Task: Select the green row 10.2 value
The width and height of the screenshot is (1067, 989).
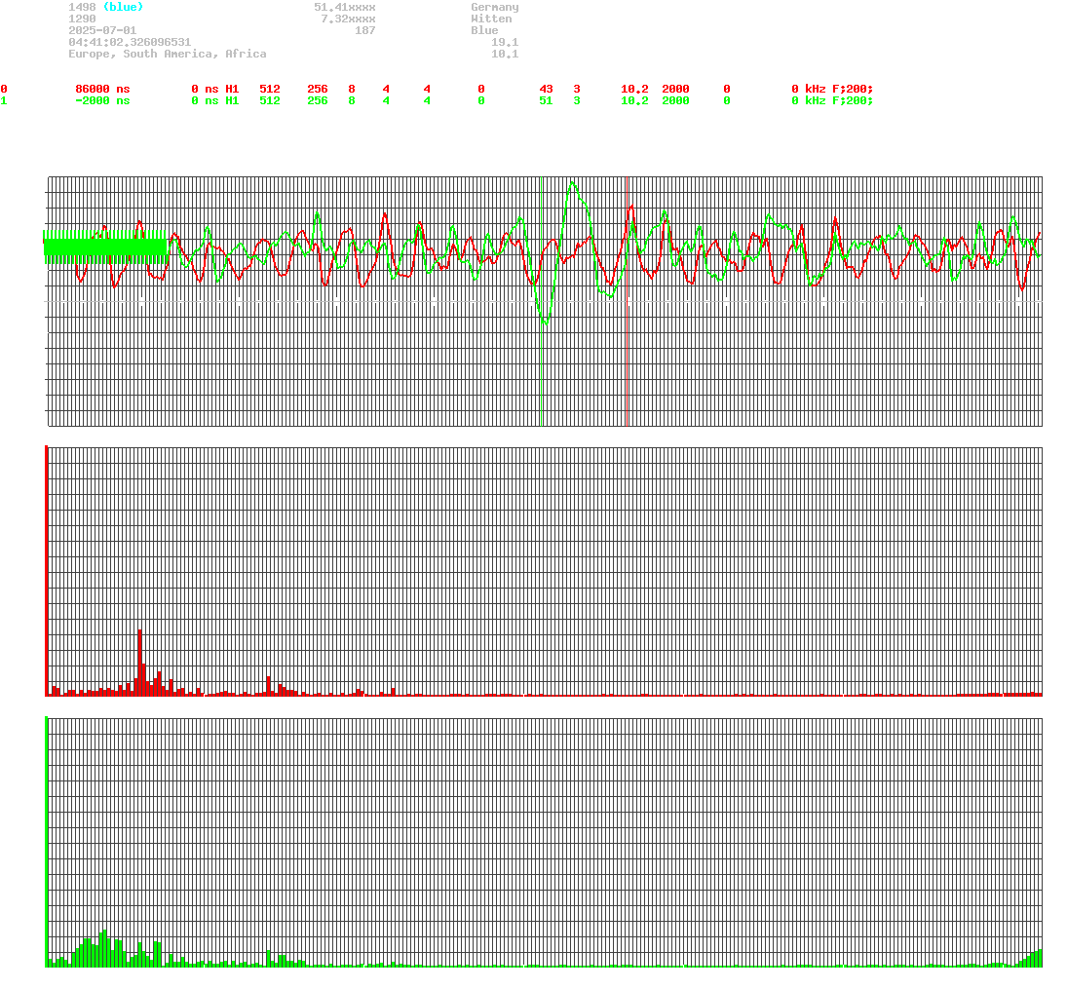Action: [x=634, y=100]
